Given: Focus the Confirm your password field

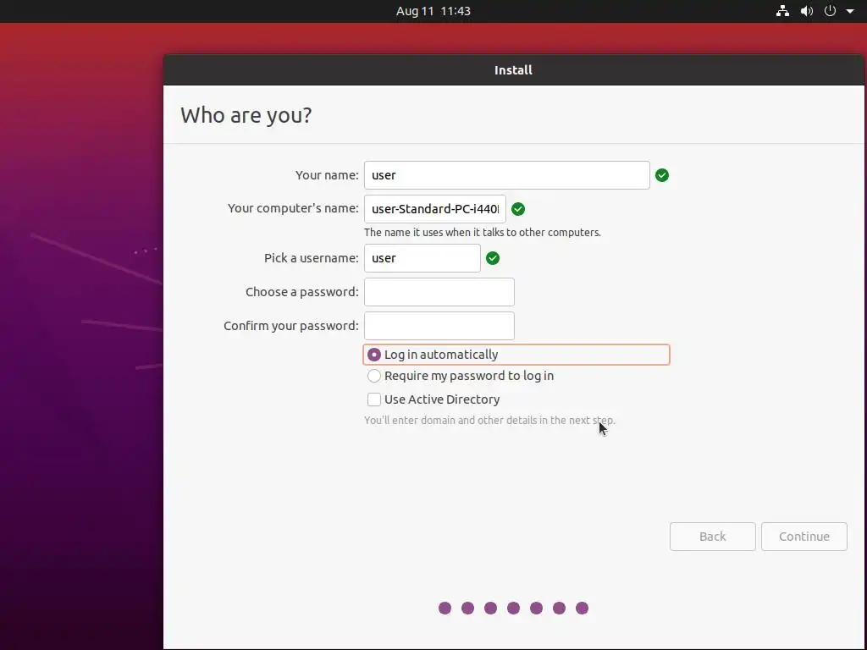Looking at the screenshot, I should tap(439, 326).
